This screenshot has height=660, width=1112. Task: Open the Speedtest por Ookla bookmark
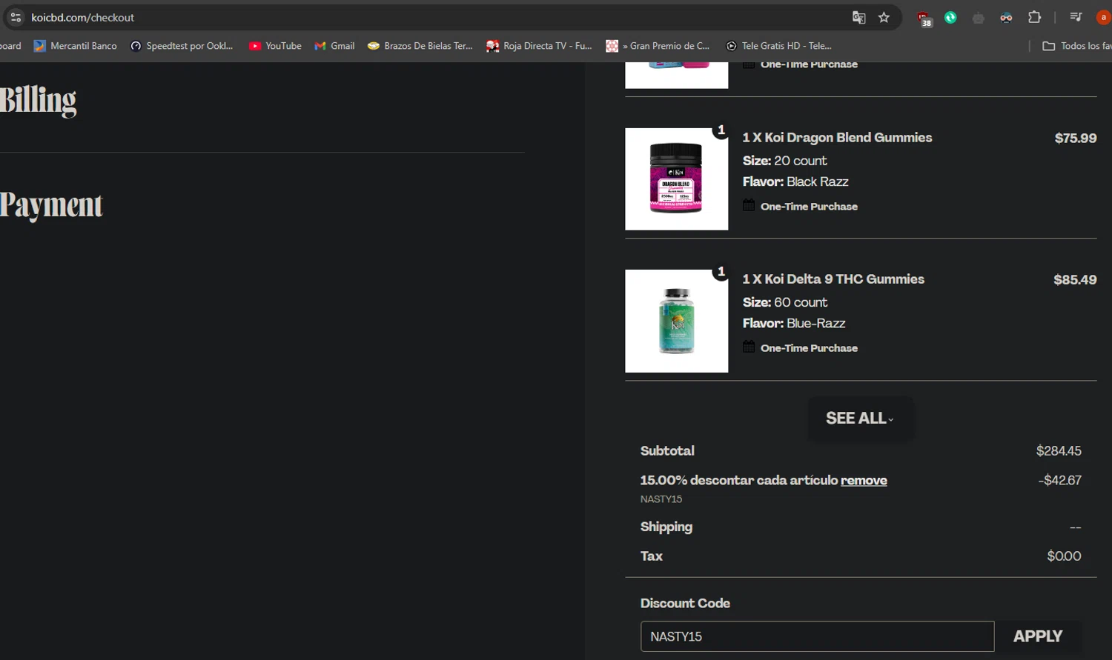(182, 46)
